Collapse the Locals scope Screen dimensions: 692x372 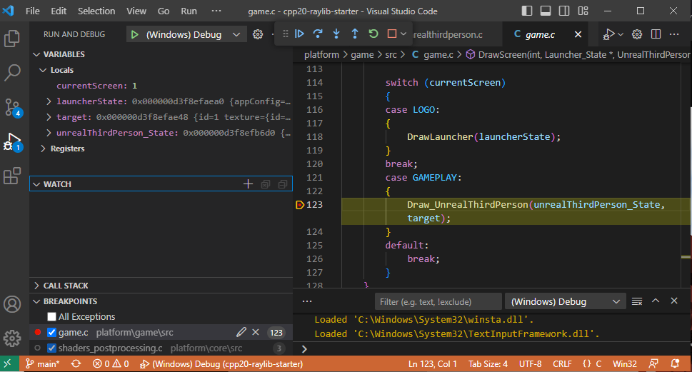(x=43, y=70)
